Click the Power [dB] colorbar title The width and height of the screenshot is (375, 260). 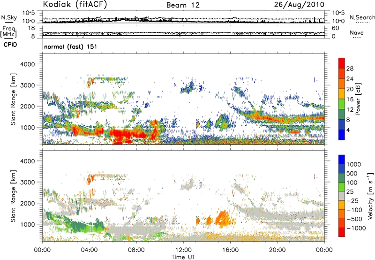coord(358,99)
